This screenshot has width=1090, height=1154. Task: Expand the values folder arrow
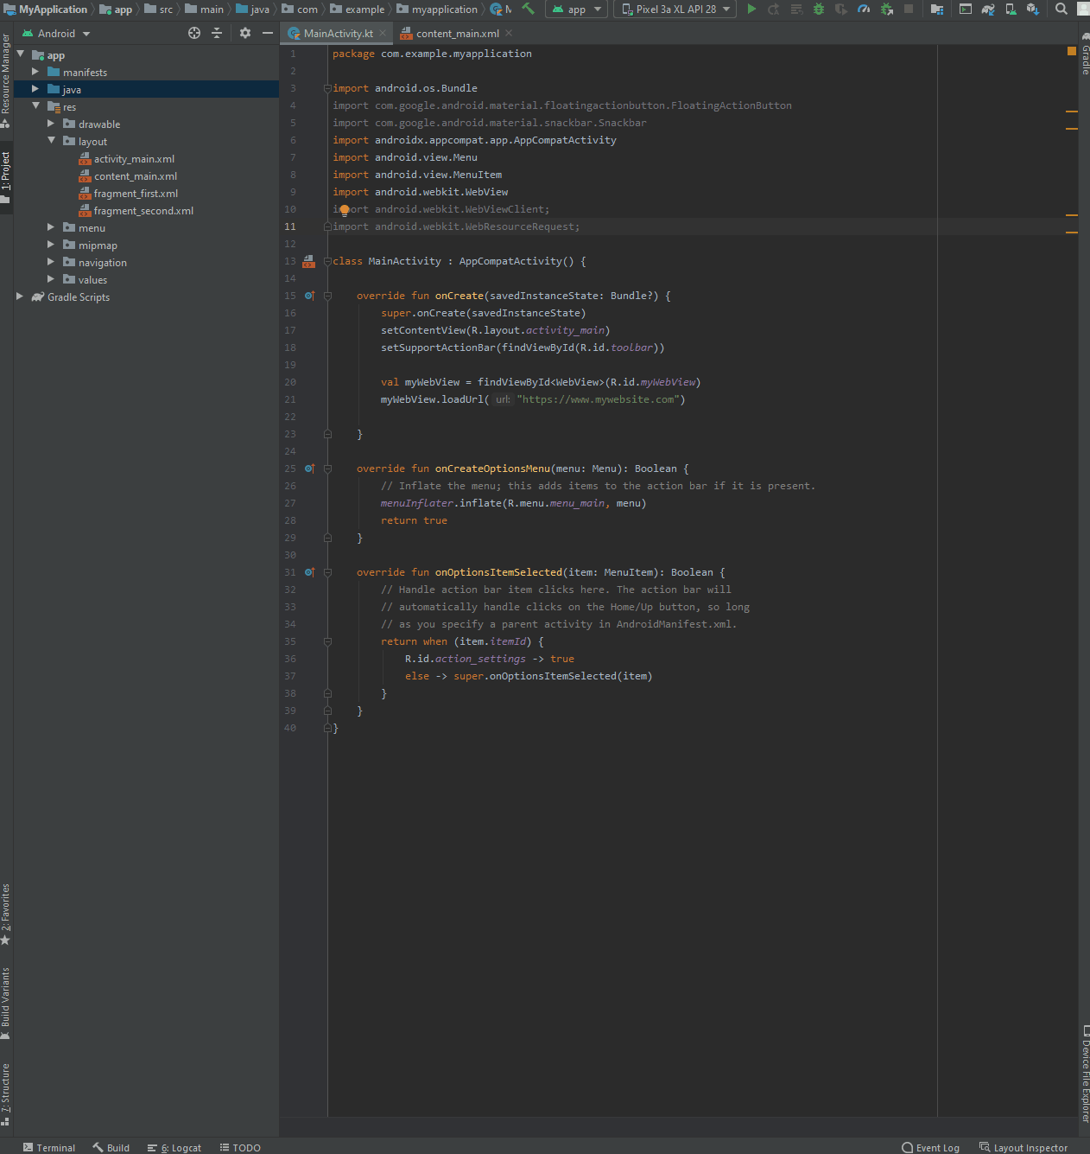coord(51,279)
